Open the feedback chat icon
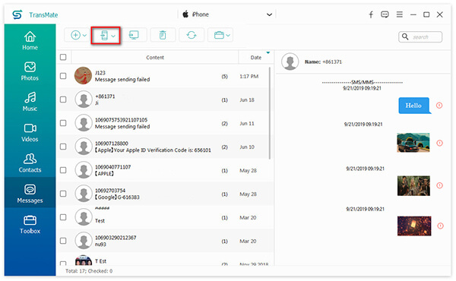This screenshot has width=456, height=281. (x=385, y=14)
